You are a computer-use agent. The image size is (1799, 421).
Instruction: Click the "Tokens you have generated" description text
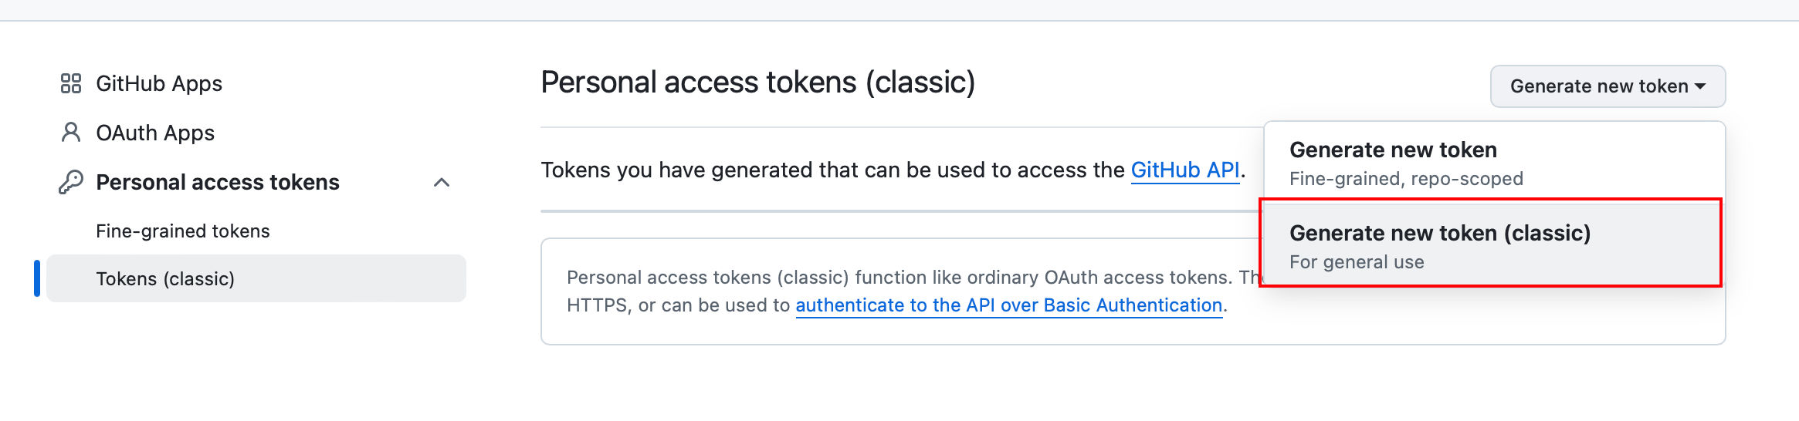pos(834,170)
